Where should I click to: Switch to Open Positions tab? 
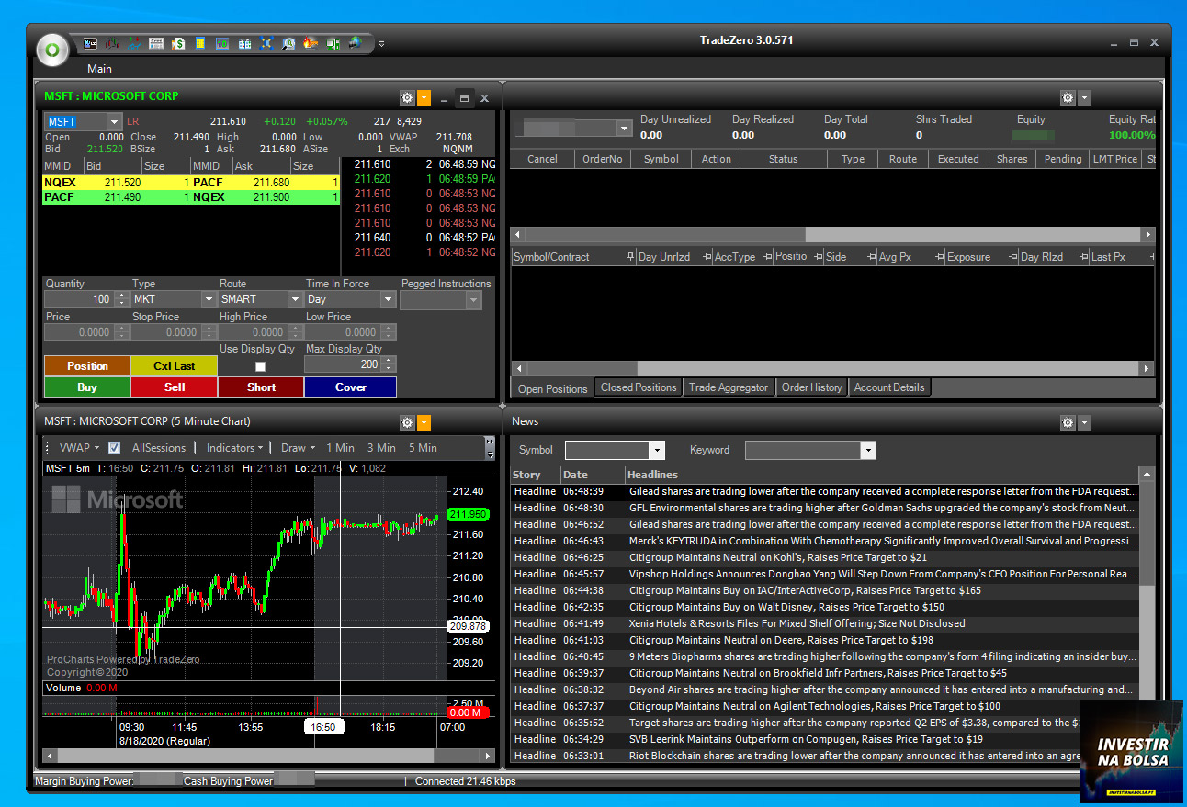tap(552, 388)
